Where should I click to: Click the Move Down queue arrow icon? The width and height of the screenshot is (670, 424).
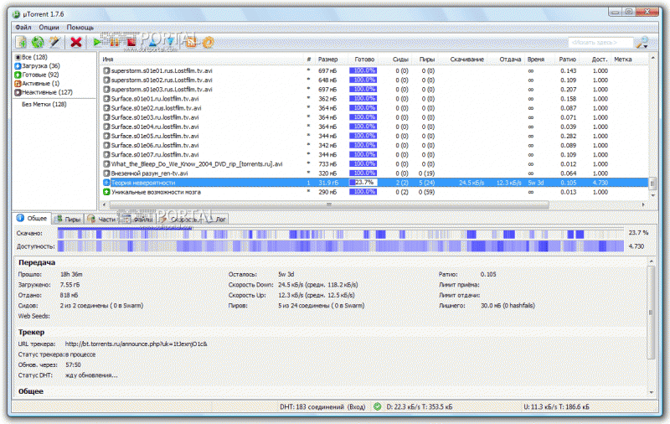point(170,42)
